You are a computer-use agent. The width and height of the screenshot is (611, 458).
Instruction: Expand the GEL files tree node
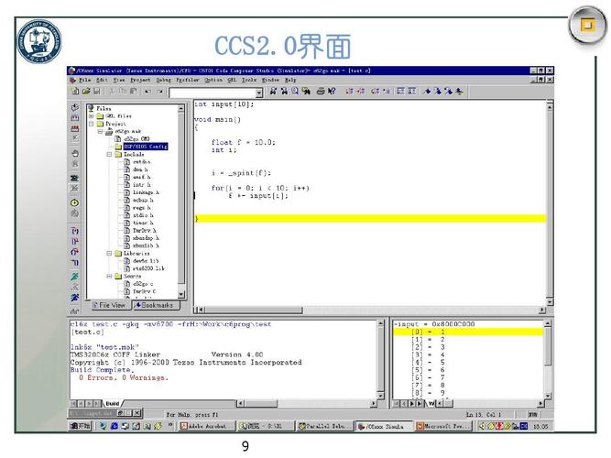(x=92, y=116)
